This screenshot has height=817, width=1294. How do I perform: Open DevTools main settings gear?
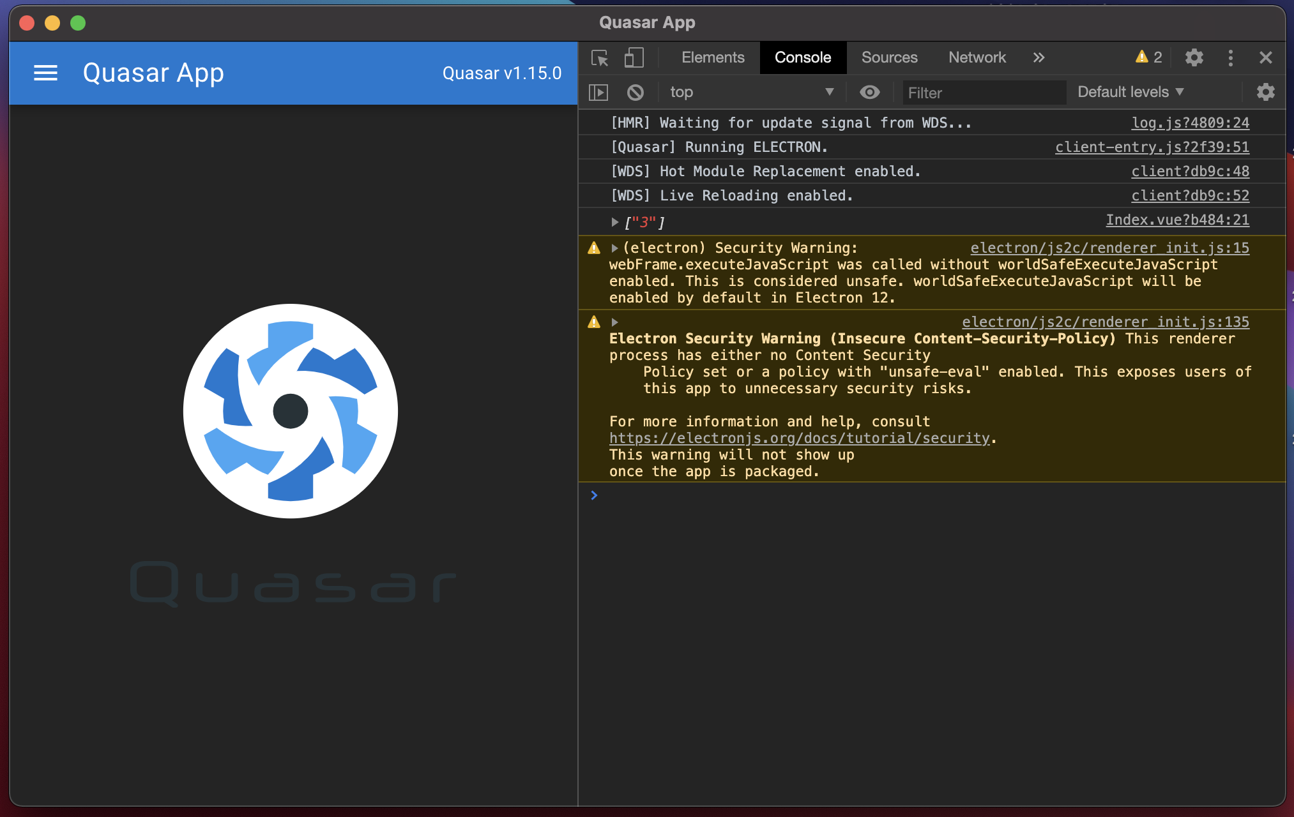1194,58
